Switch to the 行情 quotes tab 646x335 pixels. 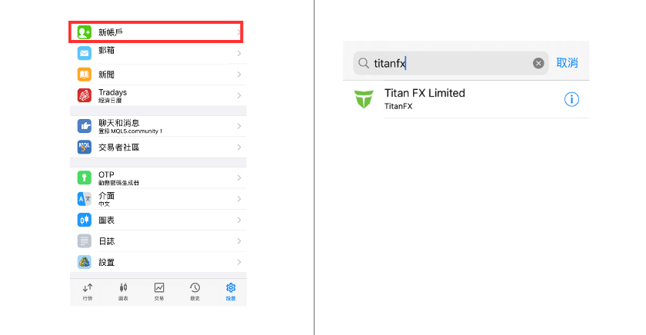point(88,290)
